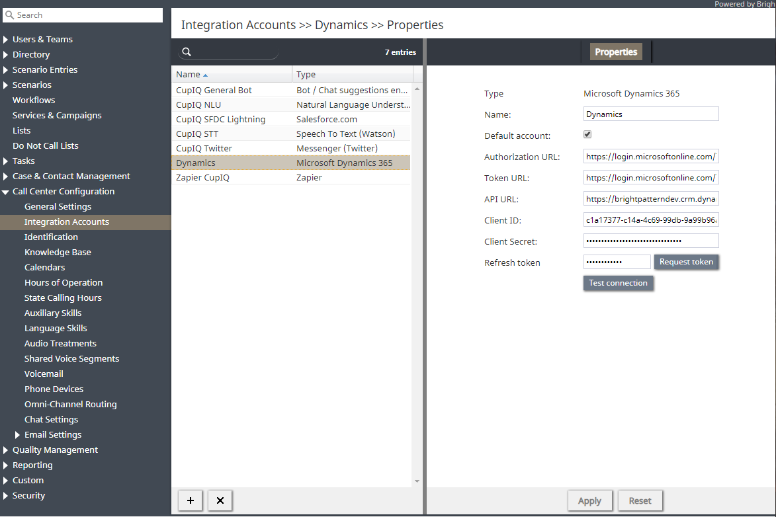776x517 pixels.
Task: Expand the Reporting section
Action: coord(5,465)
